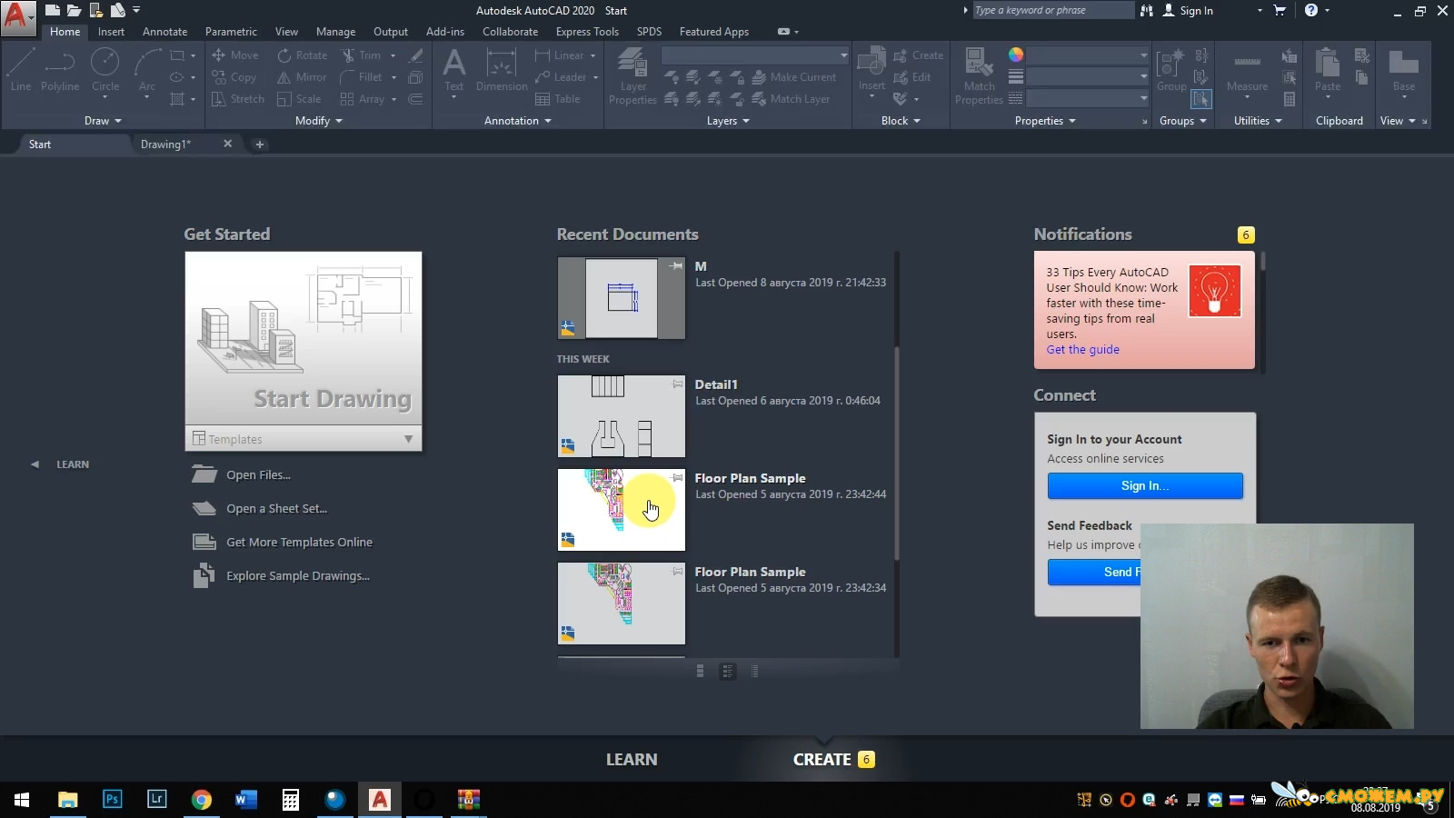Click the blue Sign In button
Screen dimensions: 1454x818
click(1145, 485)
